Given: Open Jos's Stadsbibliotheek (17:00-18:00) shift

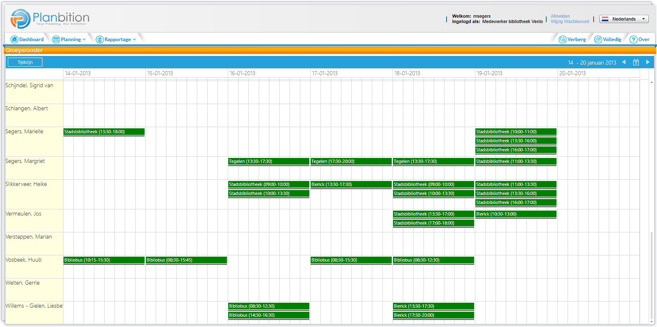Looking at the screenshot, I should [433, 223].
